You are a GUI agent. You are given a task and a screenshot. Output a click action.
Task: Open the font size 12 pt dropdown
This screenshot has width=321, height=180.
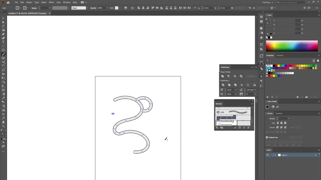click(x=235, y=90)
